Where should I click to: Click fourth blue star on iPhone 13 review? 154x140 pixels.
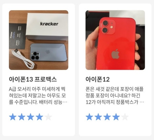pyautogui.click(x=39, y=117)
